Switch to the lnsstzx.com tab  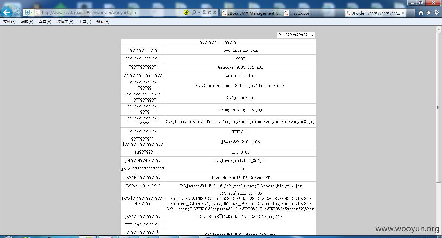coord(313,13)
